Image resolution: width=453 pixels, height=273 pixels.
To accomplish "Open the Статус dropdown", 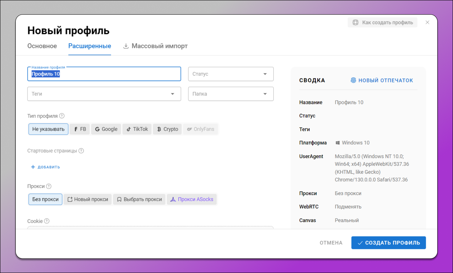I will tap(231, 74).
